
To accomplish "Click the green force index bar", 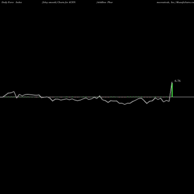I will tap(172, 90).
